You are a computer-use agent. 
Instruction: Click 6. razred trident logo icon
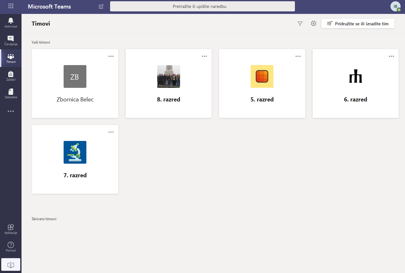coord(356,76)
